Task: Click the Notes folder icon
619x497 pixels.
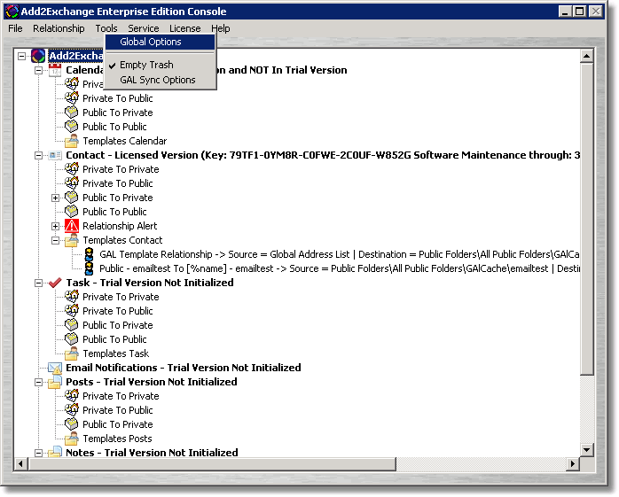Action: (55, 452)
